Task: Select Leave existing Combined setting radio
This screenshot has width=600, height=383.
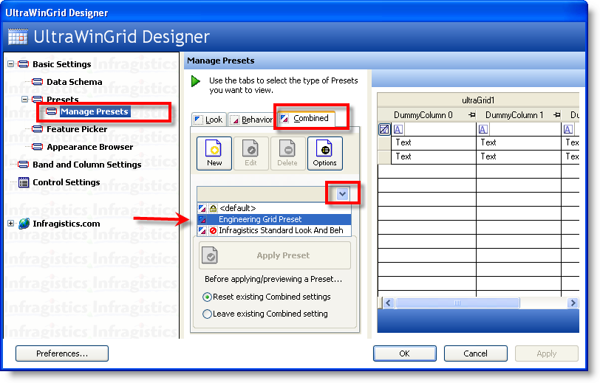Action: [x=207, y=314]
